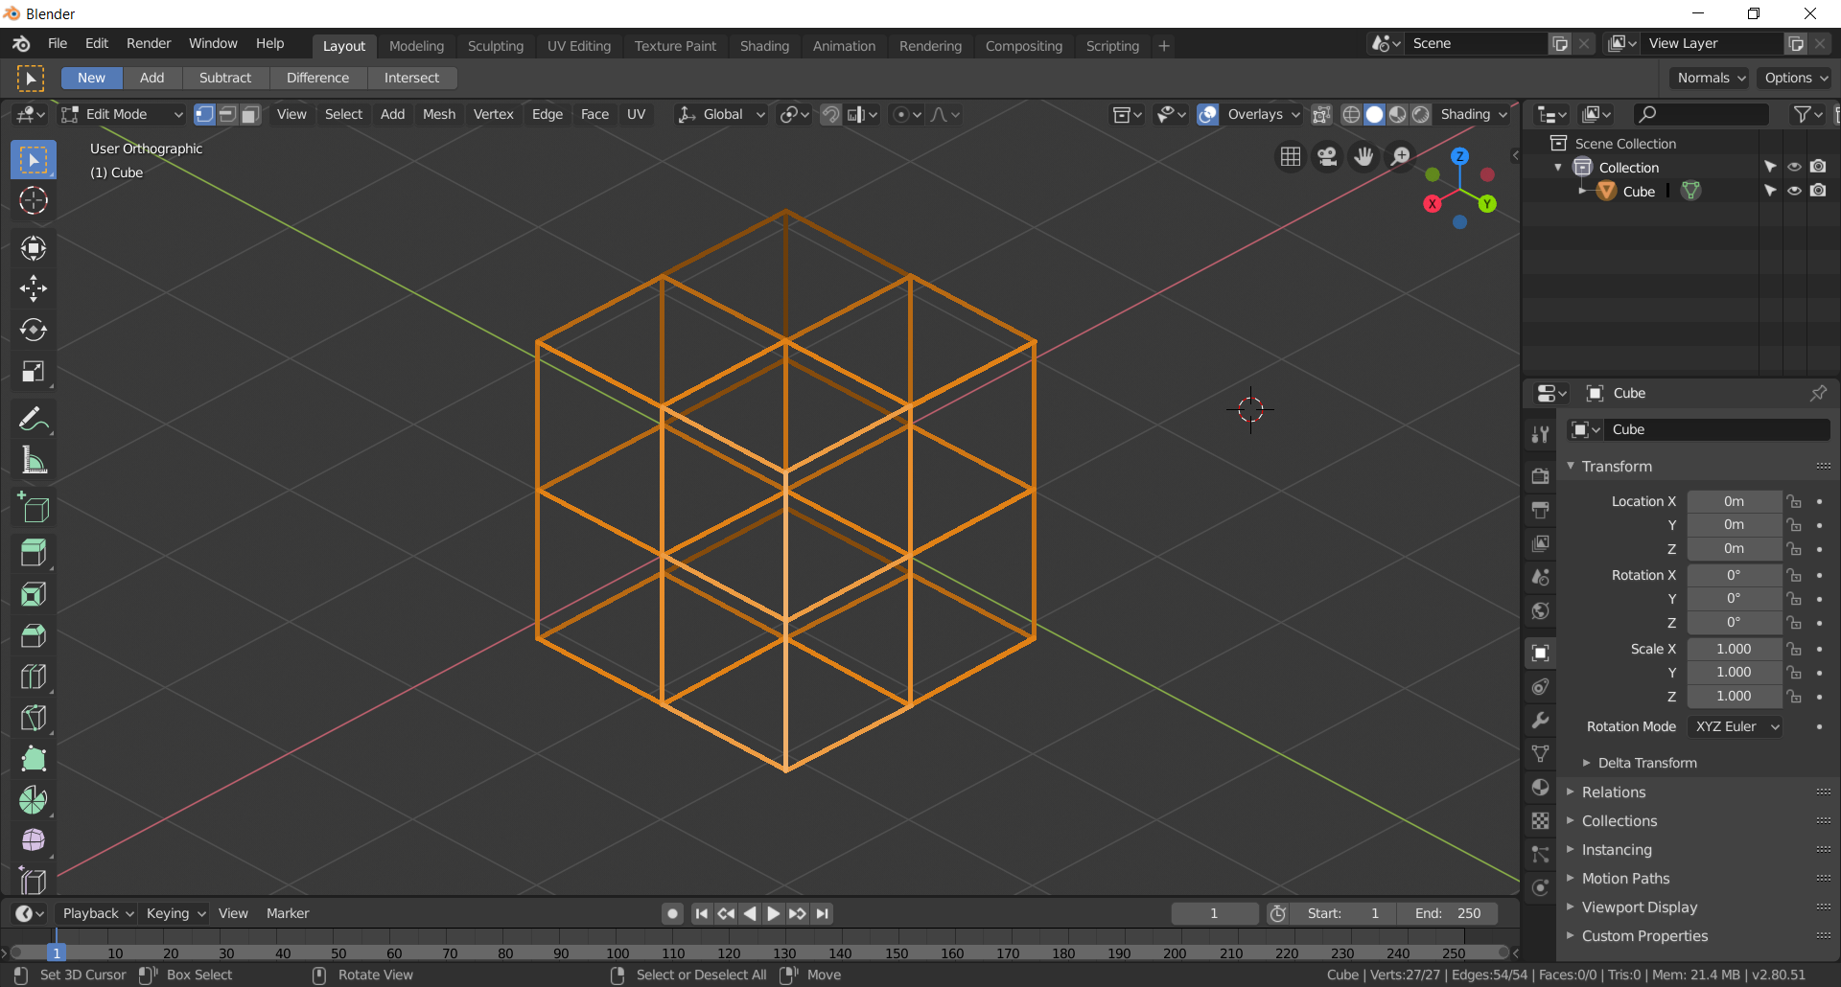The width and height of the screenshot is (1841, 987).
Task: Open the Shading options dropdown
Action: pos(1473,115)
